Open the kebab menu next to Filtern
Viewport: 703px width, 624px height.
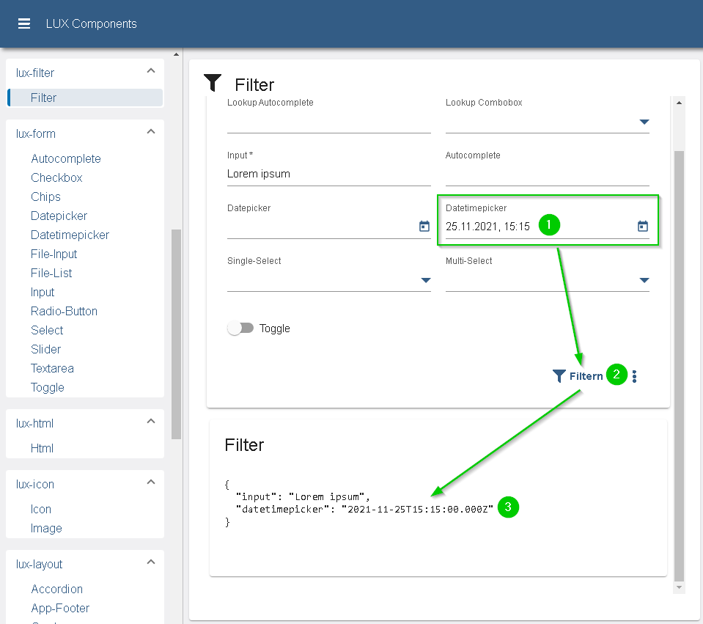pos(633,375)
